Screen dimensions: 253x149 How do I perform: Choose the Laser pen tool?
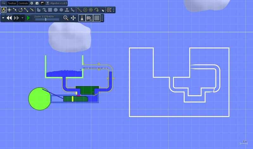[x=102, y=10]
